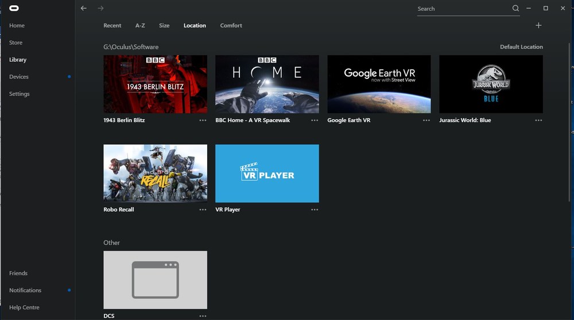Open options menu for BBC Home spacewalk

(315, 120)
